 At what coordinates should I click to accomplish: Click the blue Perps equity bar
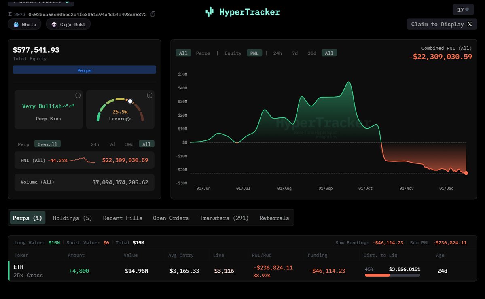(84, 70)
